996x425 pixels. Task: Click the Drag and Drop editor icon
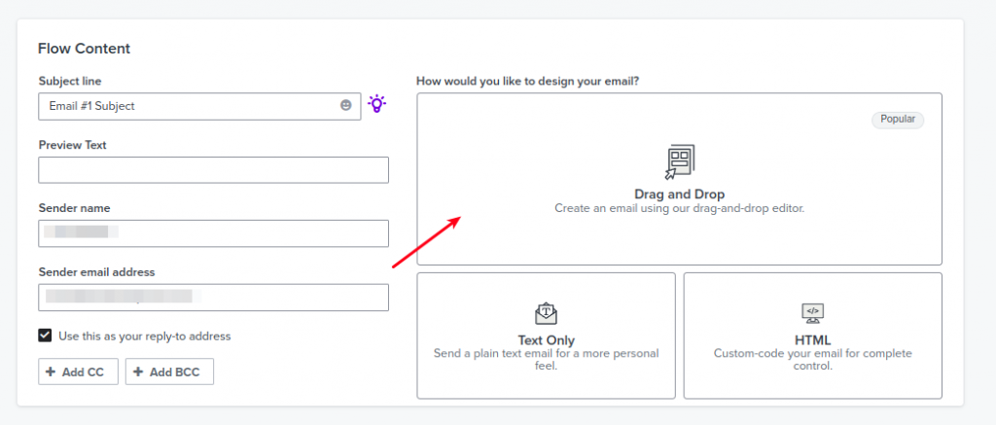pyautogui.click(x=680, y=162)
